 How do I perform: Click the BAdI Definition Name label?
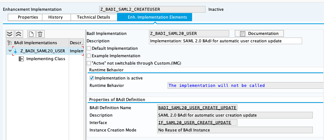click(x=110, y=108)
